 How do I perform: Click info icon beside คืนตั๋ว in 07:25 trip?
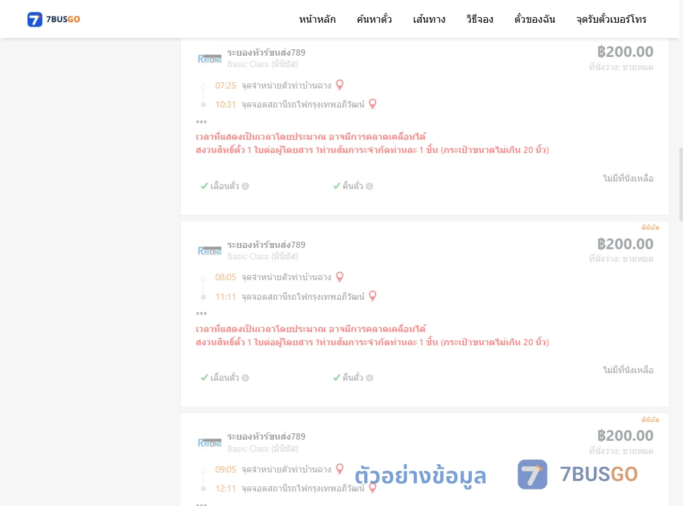(x=369, y=186)
